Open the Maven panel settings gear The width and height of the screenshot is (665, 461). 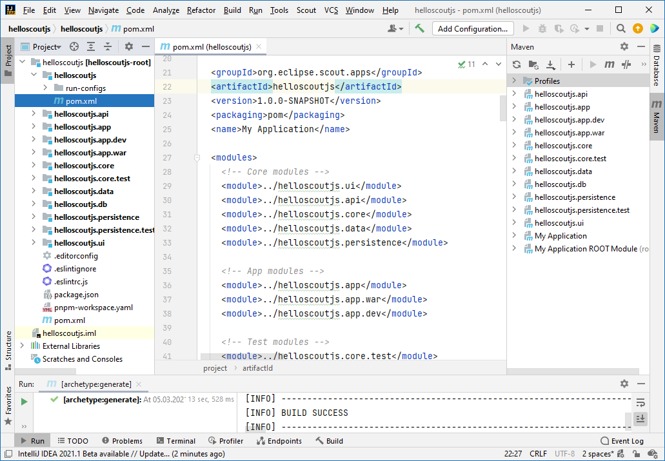click(x=624, y=46)
